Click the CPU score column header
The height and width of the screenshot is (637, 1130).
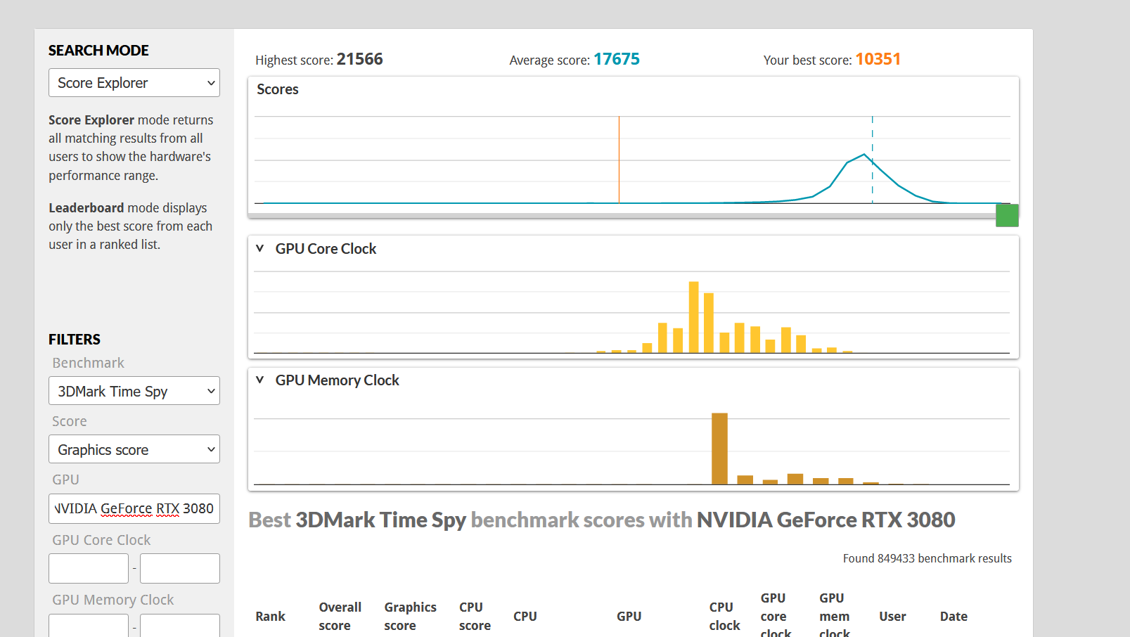pos(475,616)
